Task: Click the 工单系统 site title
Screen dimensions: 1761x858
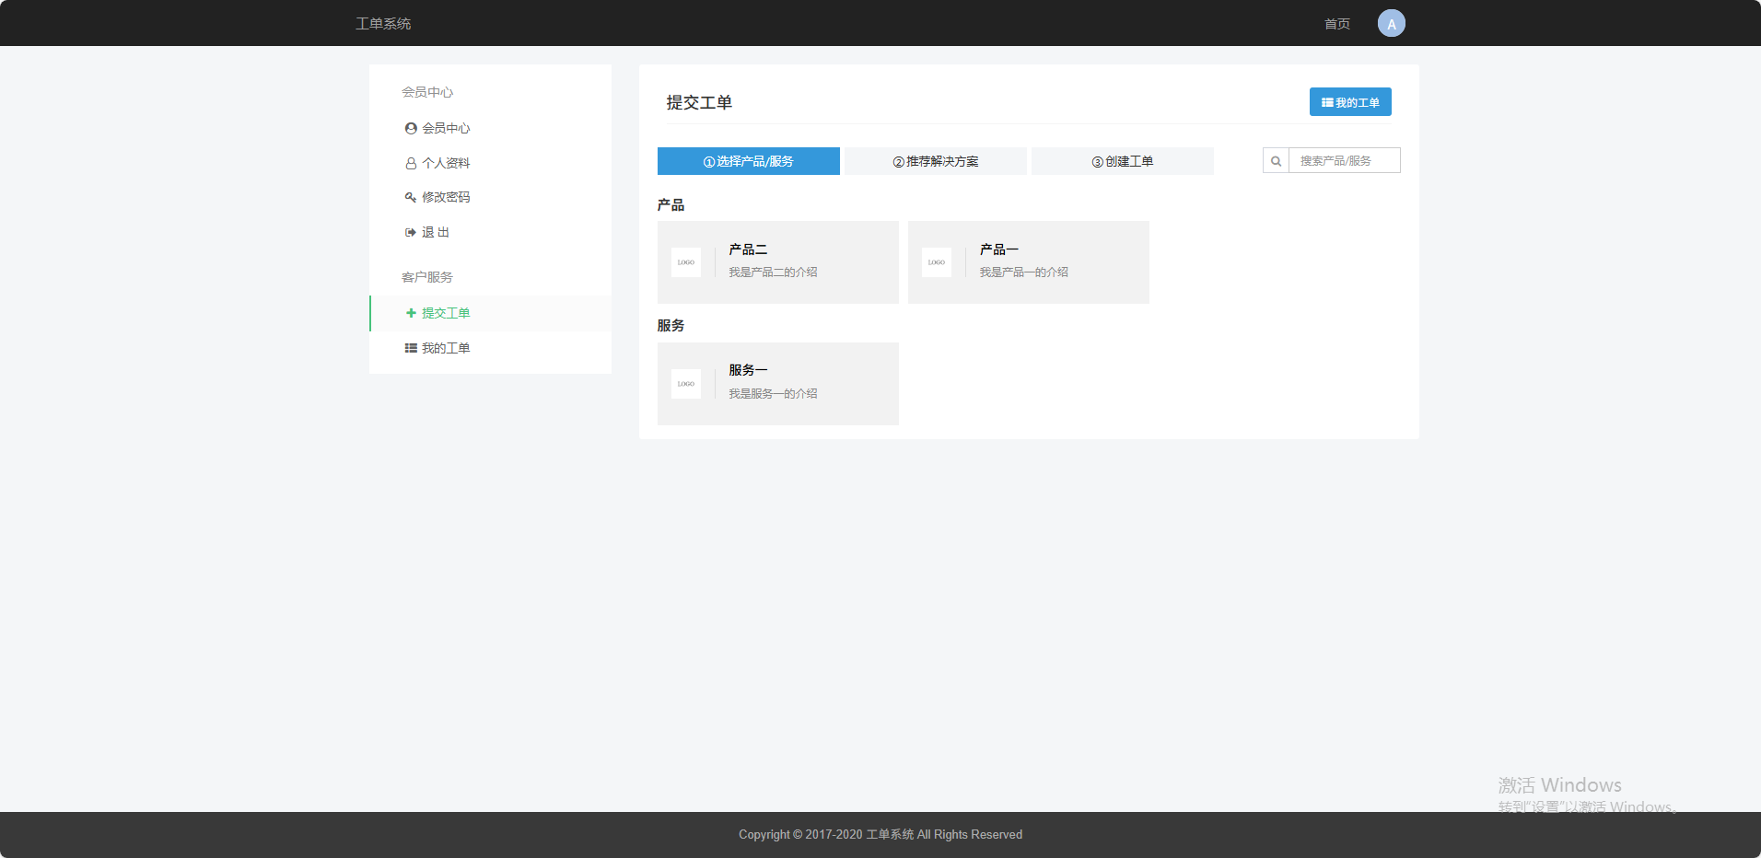Action: click(x=383, y=24)
